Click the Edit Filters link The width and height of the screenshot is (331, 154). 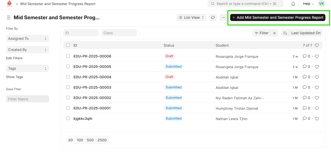(x=14, y=58)
